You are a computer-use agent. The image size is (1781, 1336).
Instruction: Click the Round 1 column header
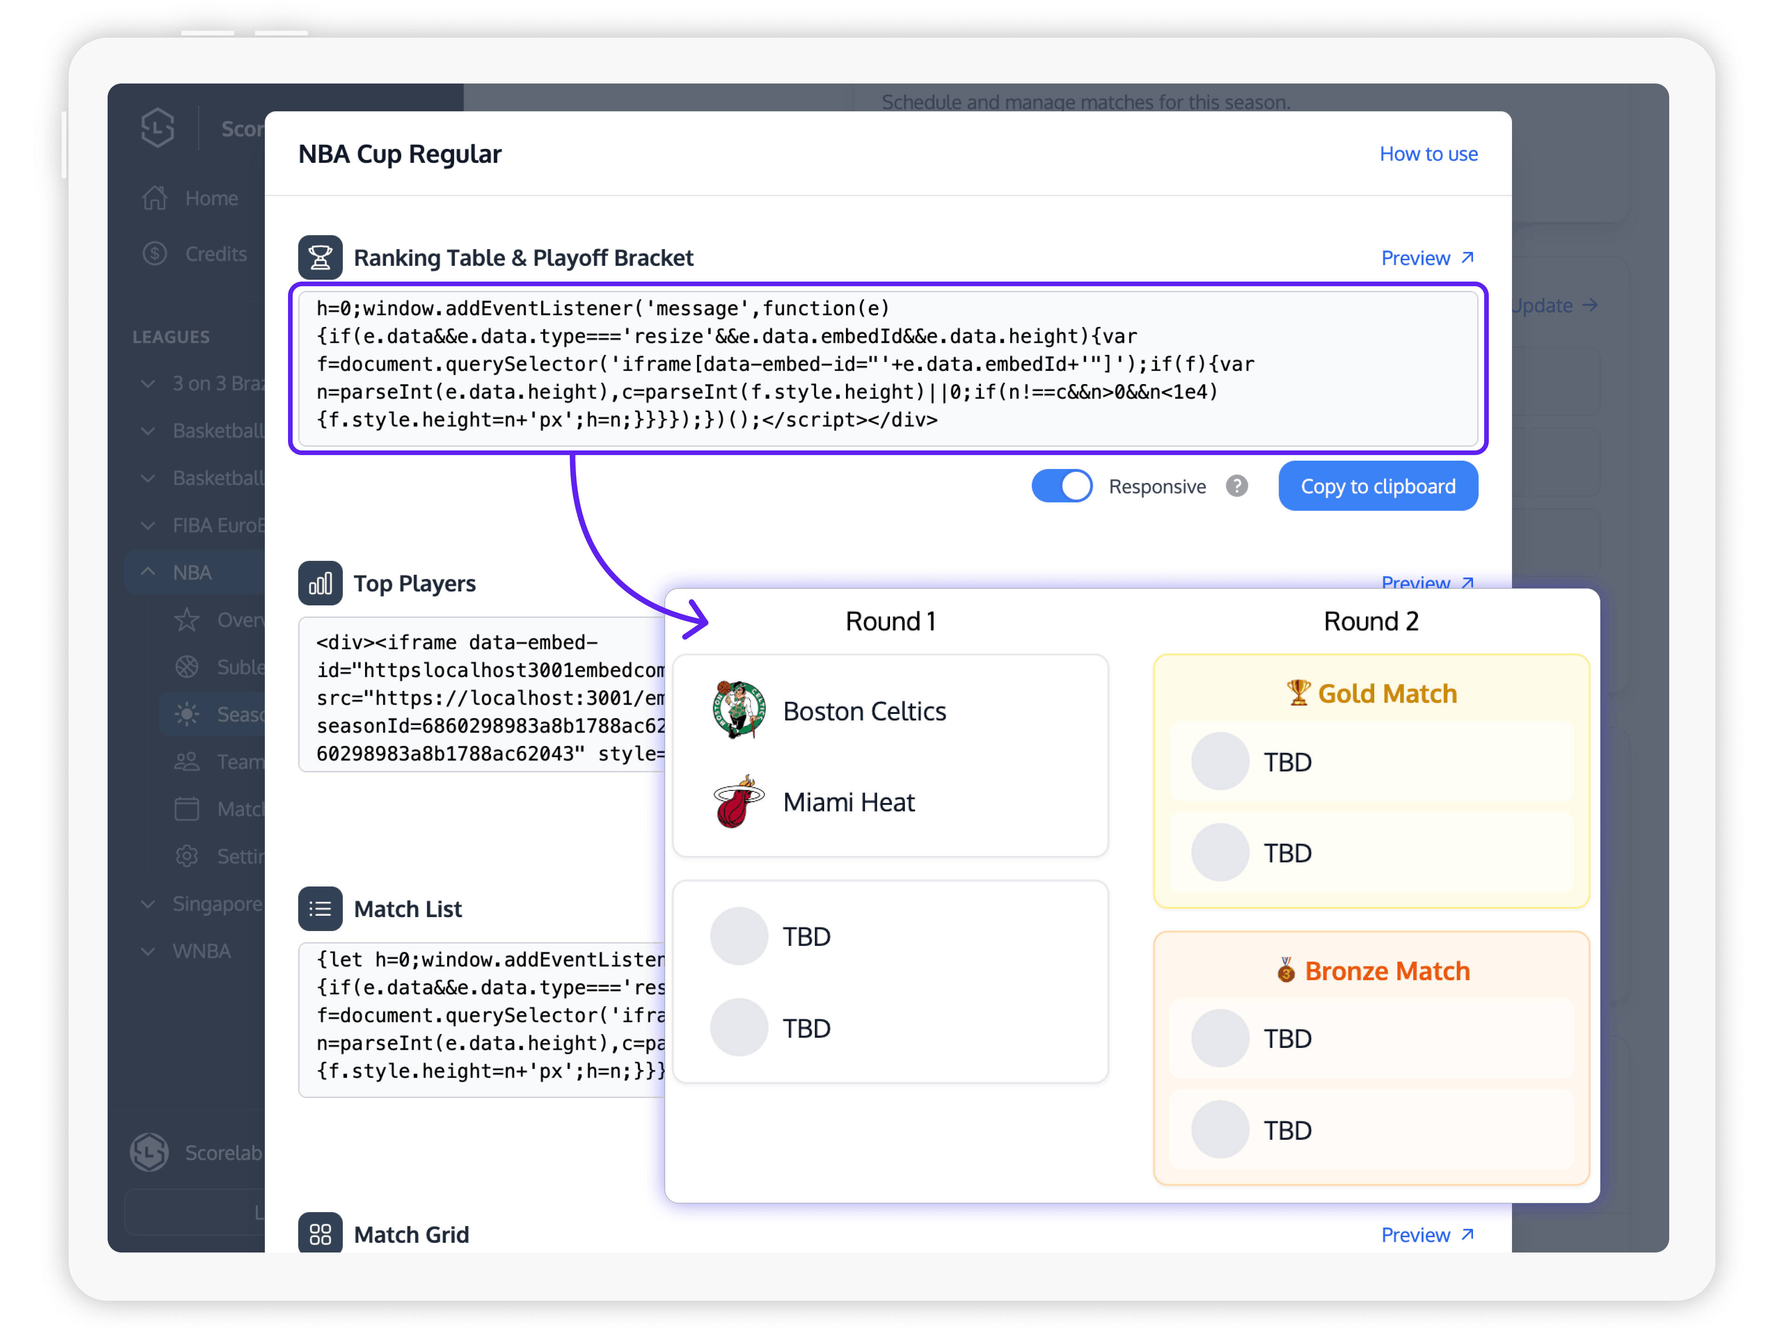click(890, 621)
